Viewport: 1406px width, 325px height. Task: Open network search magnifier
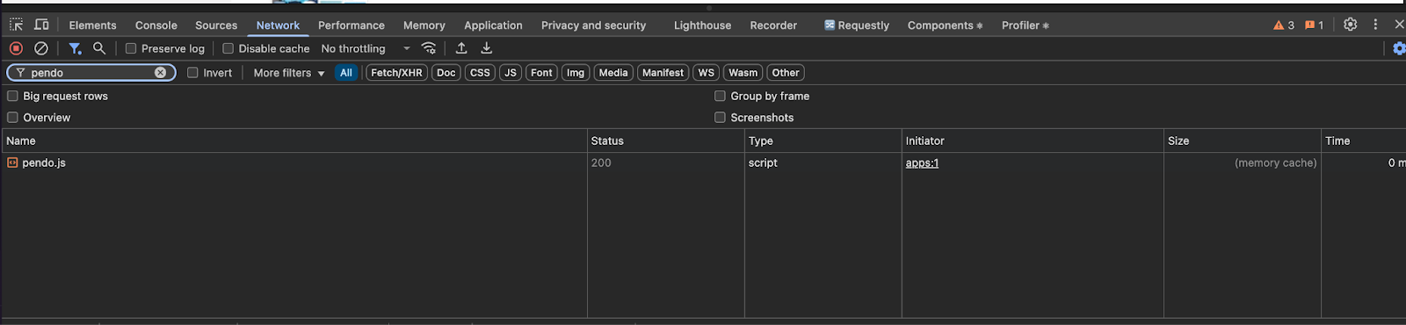tap(99, 48)
